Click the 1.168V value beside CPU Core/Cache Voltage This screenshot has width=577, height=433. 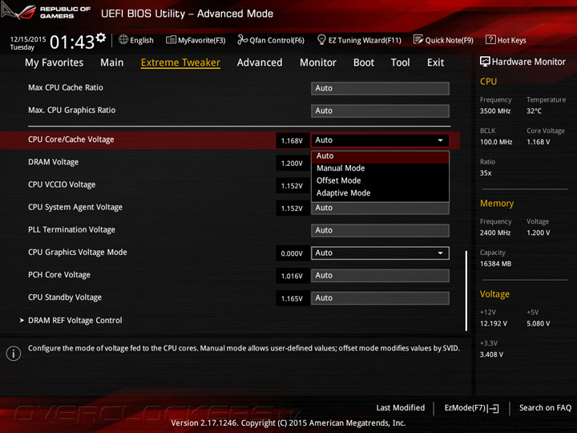(x=293, y=140)
